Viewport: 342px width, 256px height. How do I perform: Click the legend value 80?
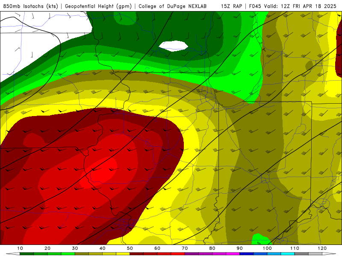pyautogui.click(x=212, y=248)
